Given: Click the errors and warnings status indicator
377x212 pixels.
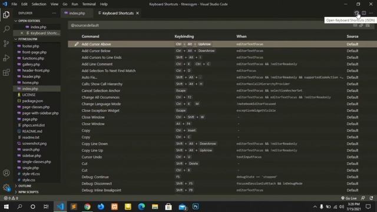Looking at the screenshot, I should coord(11,198).
